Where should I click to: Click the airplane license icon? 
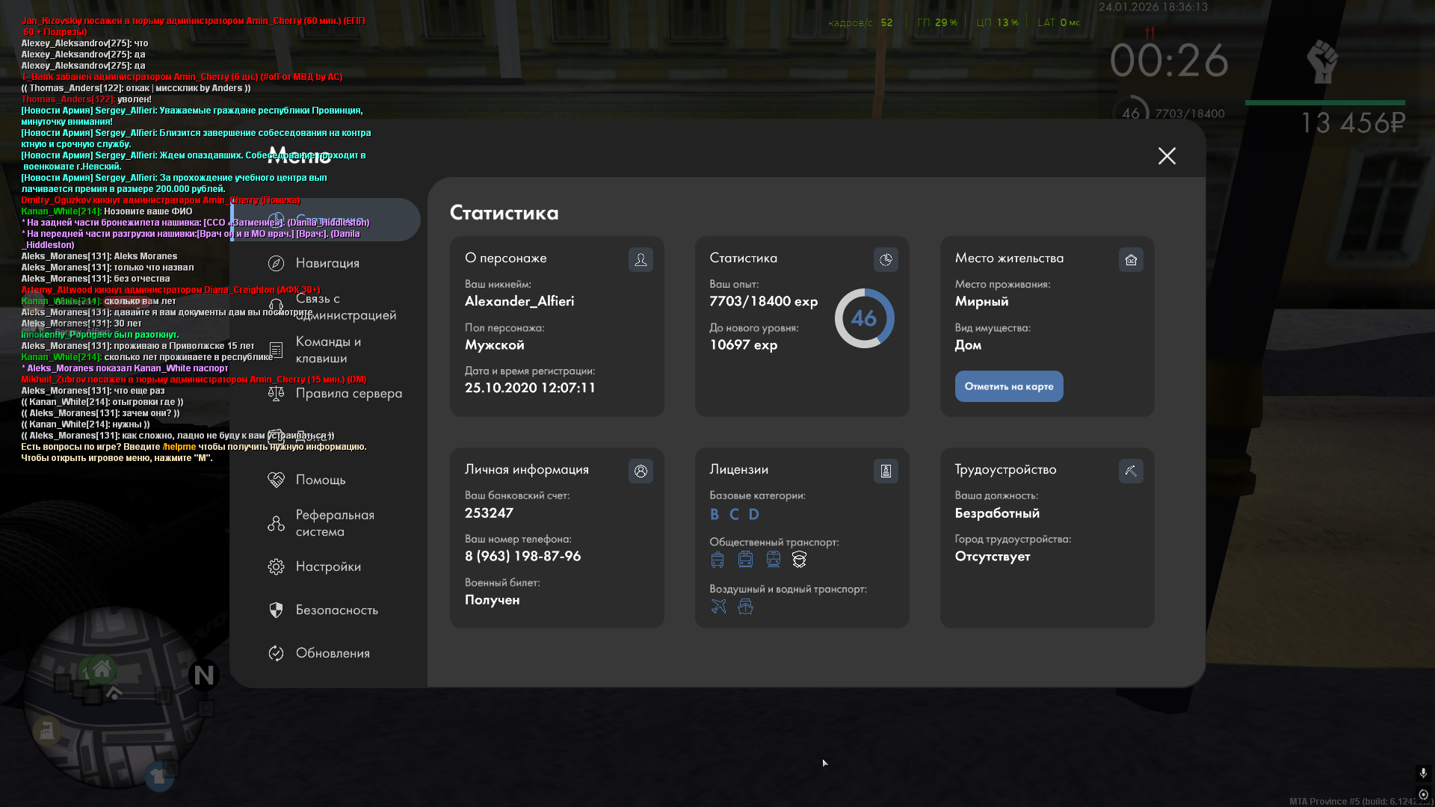point(718,607)
